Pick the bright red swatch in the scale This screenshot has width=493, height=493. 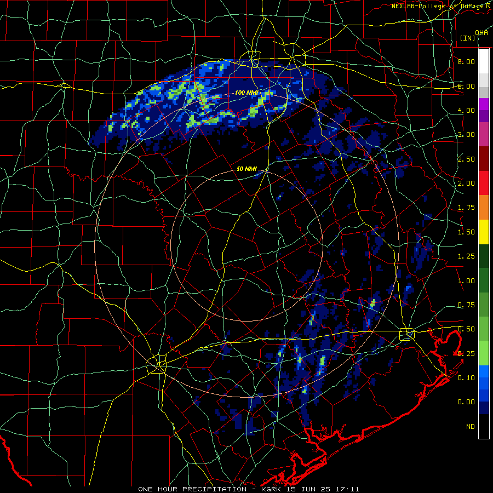tap(484, 183)
